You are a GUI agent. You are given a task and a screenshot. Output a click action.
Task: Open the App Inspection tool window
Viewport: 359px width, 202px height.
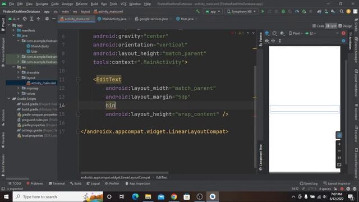click(137, 183)
